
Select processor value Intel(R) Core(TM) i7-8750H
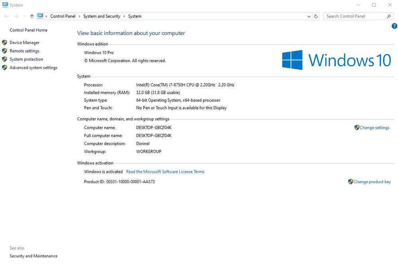coord(185,85)
